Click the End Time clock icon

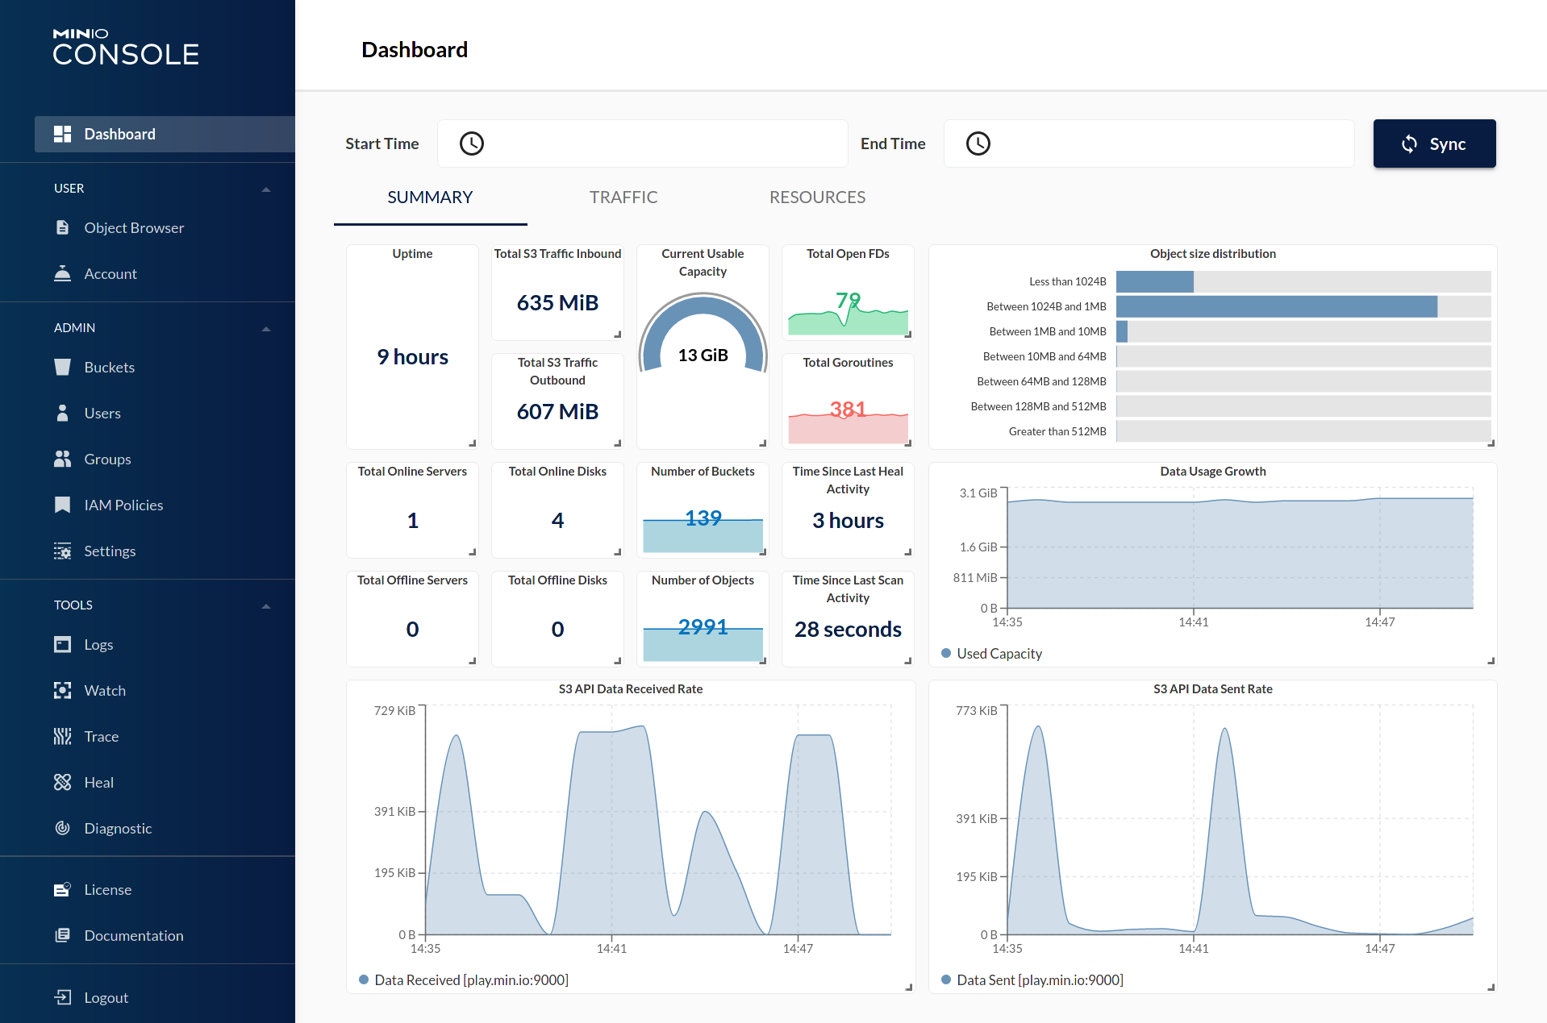[978, 144]
